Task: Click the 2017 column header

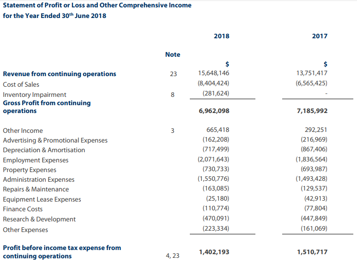Action: pyautogui.click(x=320, y=36)
